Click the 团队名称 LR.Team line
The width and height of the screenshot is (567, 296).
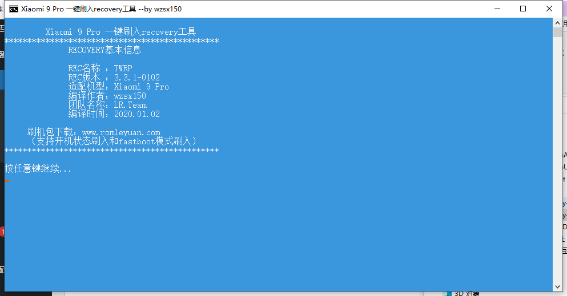click(107, 105)
